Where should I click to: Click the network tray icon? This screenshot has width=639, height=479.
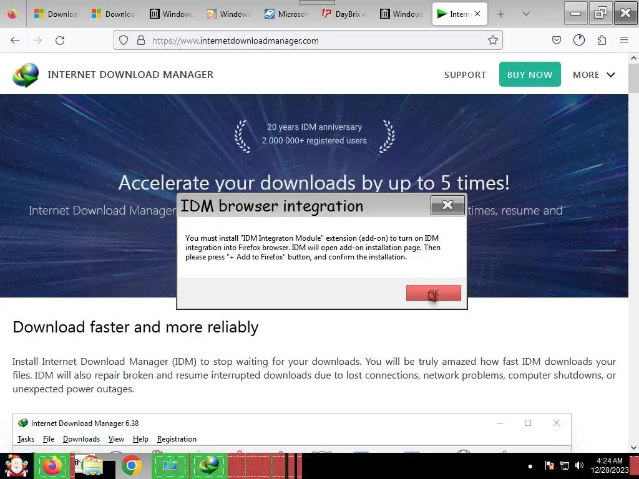coord(564,465)
